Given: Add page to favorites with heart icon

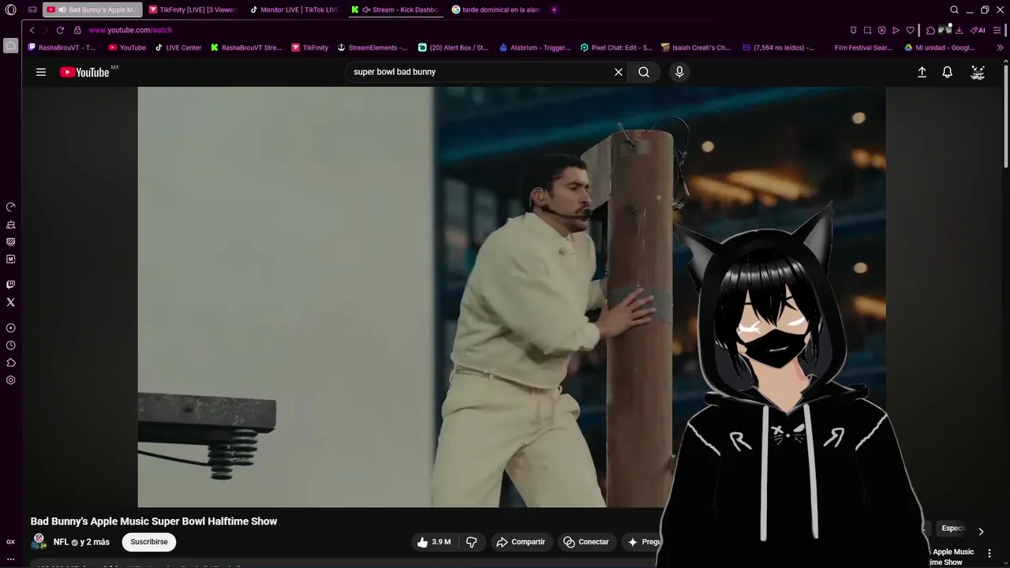Looking at the screenshot, I should click(x=910, y=30).
